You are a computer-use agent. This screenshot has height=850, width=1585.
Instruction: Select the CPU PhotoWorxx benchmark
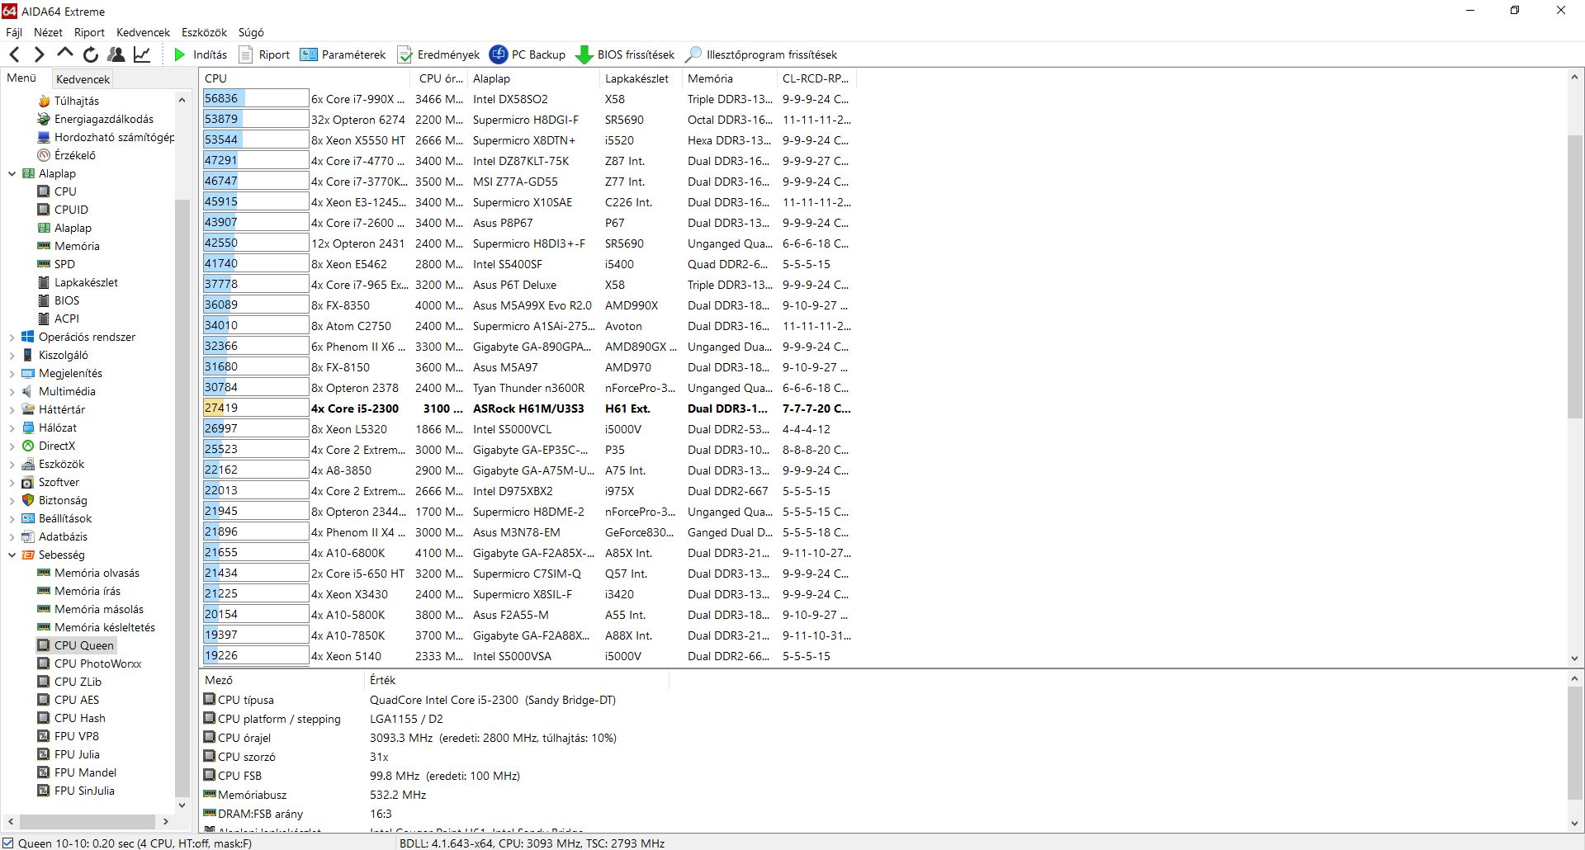[x=89, y=663]
